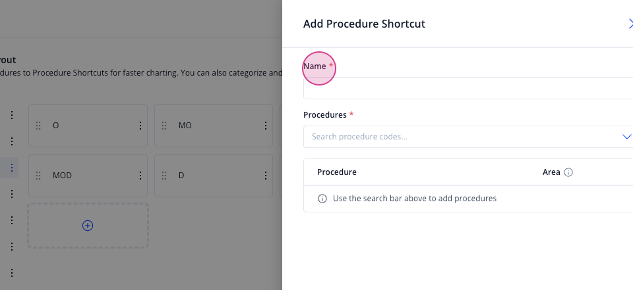The image size is (633, 290).
Task: Click the info icon beside the search hint
Action: pos(322,199)
